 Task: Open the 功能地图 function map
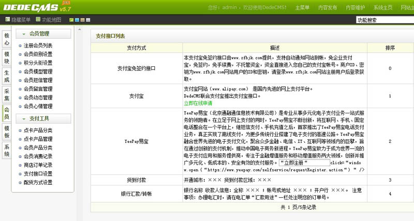point(49,20)
